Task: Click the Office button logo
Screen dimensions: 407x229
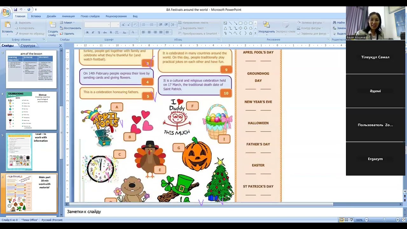Action: [6, 12]
